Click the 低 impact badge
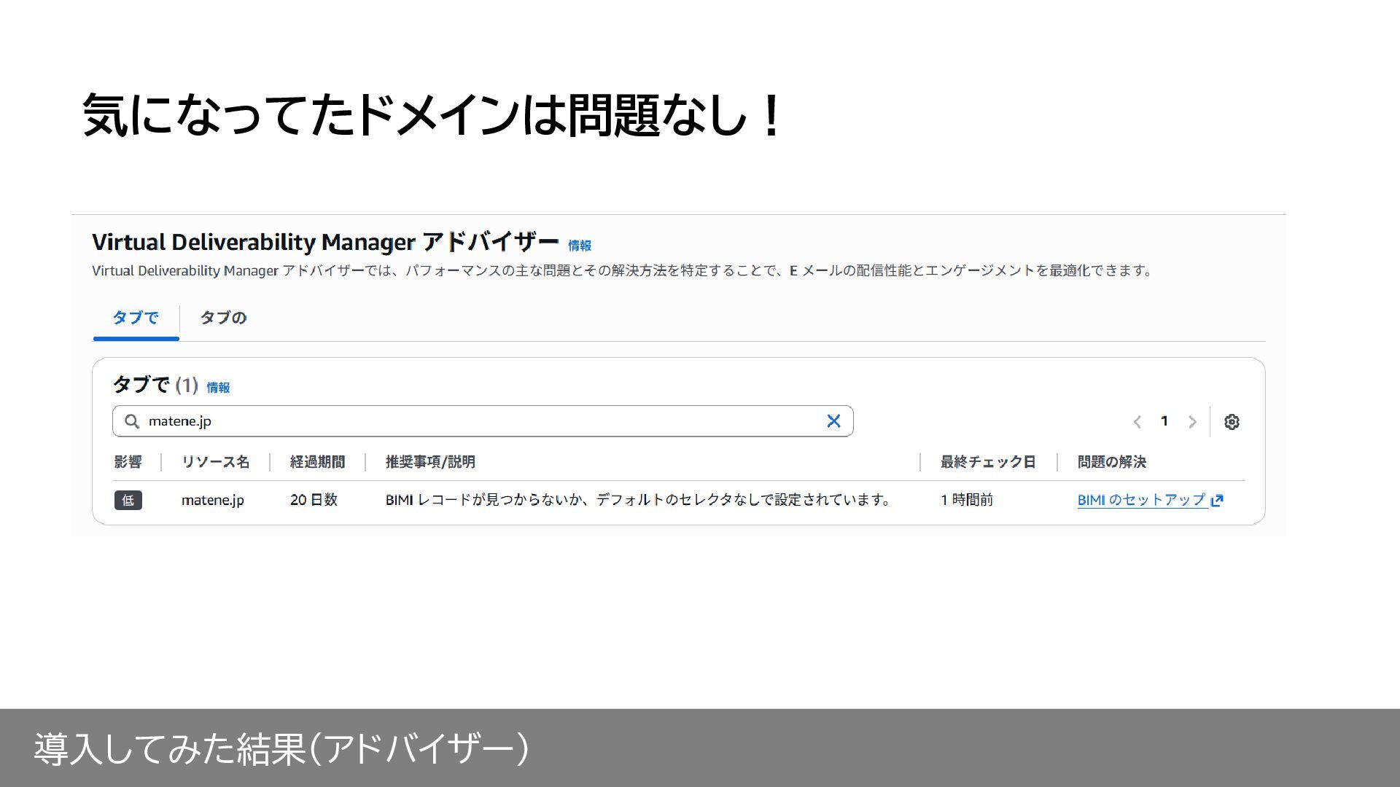Screen dimensions: 1400x787 128,500
